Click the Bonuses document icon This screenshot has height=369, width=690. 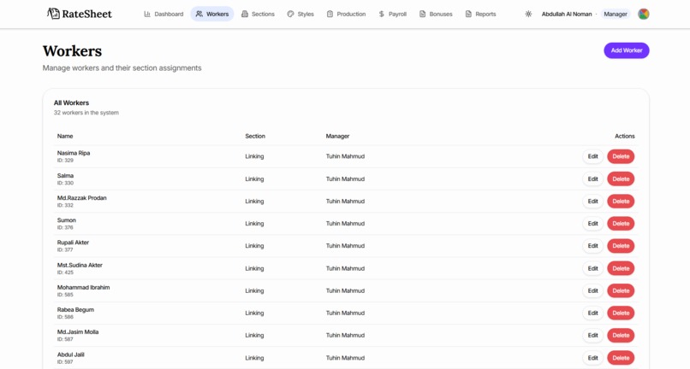coord(422,14)
